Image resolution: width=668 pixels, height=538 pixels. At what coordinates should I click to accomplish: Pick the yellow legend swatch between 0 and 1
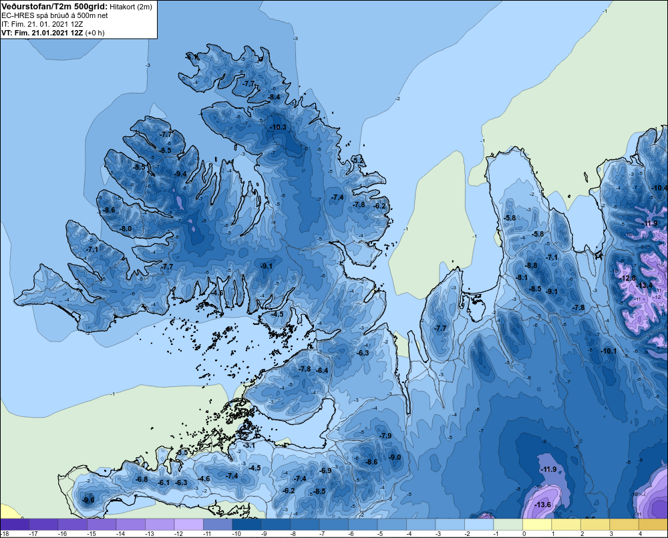[x=537, y=524]
